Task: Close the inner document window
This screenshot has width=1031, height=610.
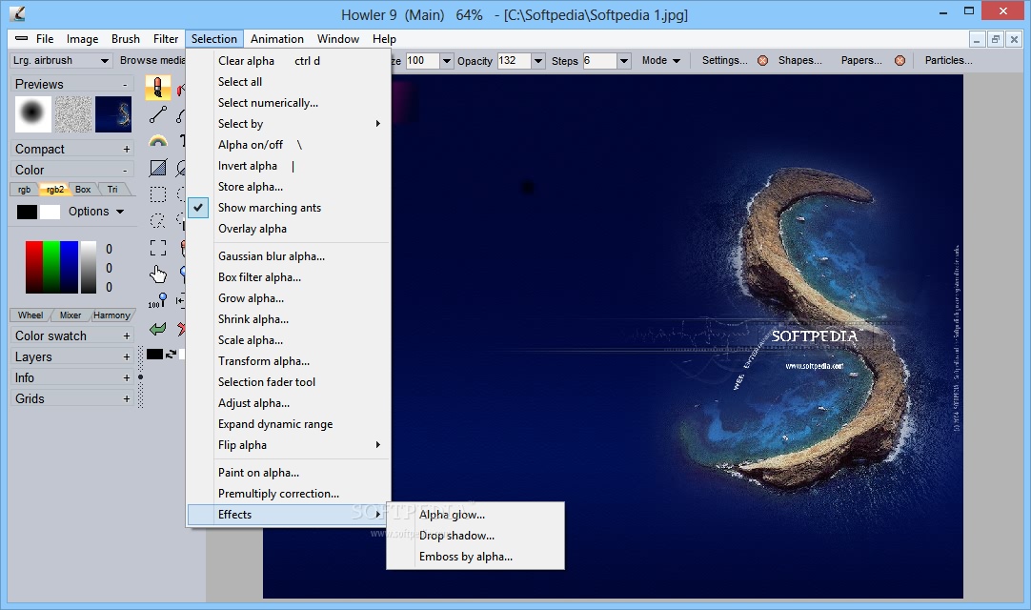Action: click(1014, 39)
